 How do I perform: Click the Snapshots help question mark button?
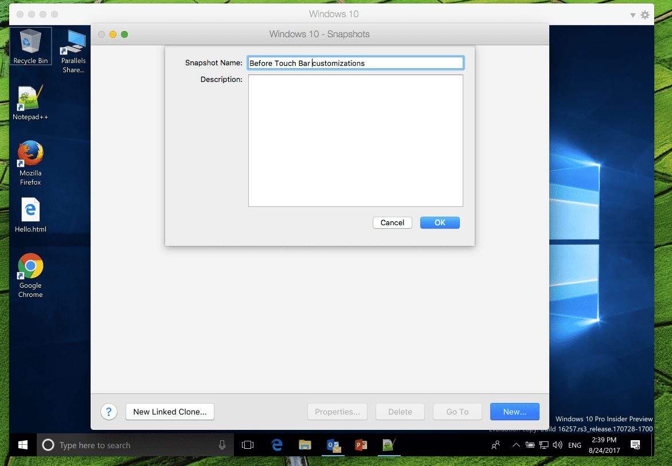pyautogui.click(x=109, y=412)
